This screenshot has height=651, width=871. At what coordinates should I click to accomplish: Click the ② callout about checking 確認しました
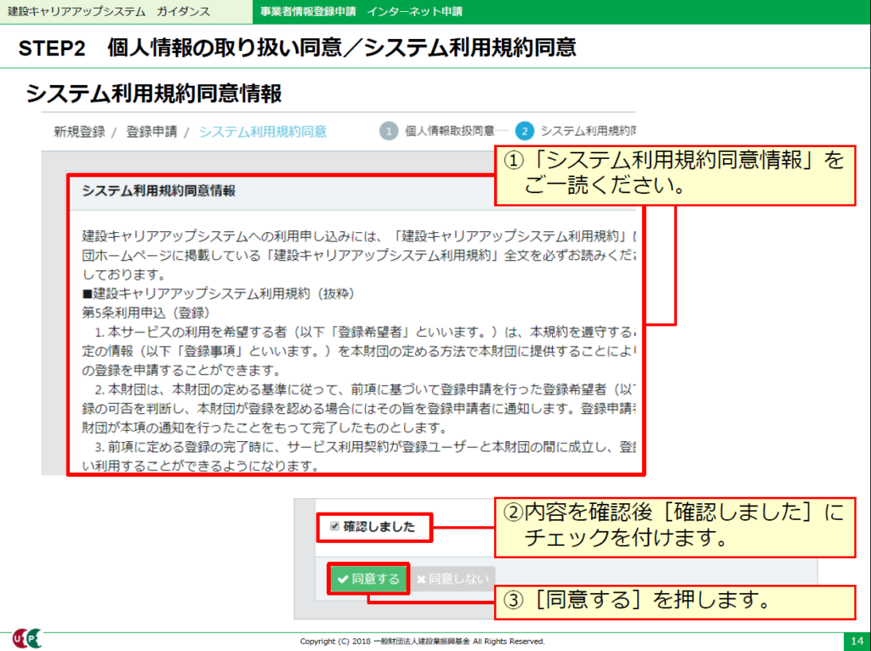click(x=675, y=526)
